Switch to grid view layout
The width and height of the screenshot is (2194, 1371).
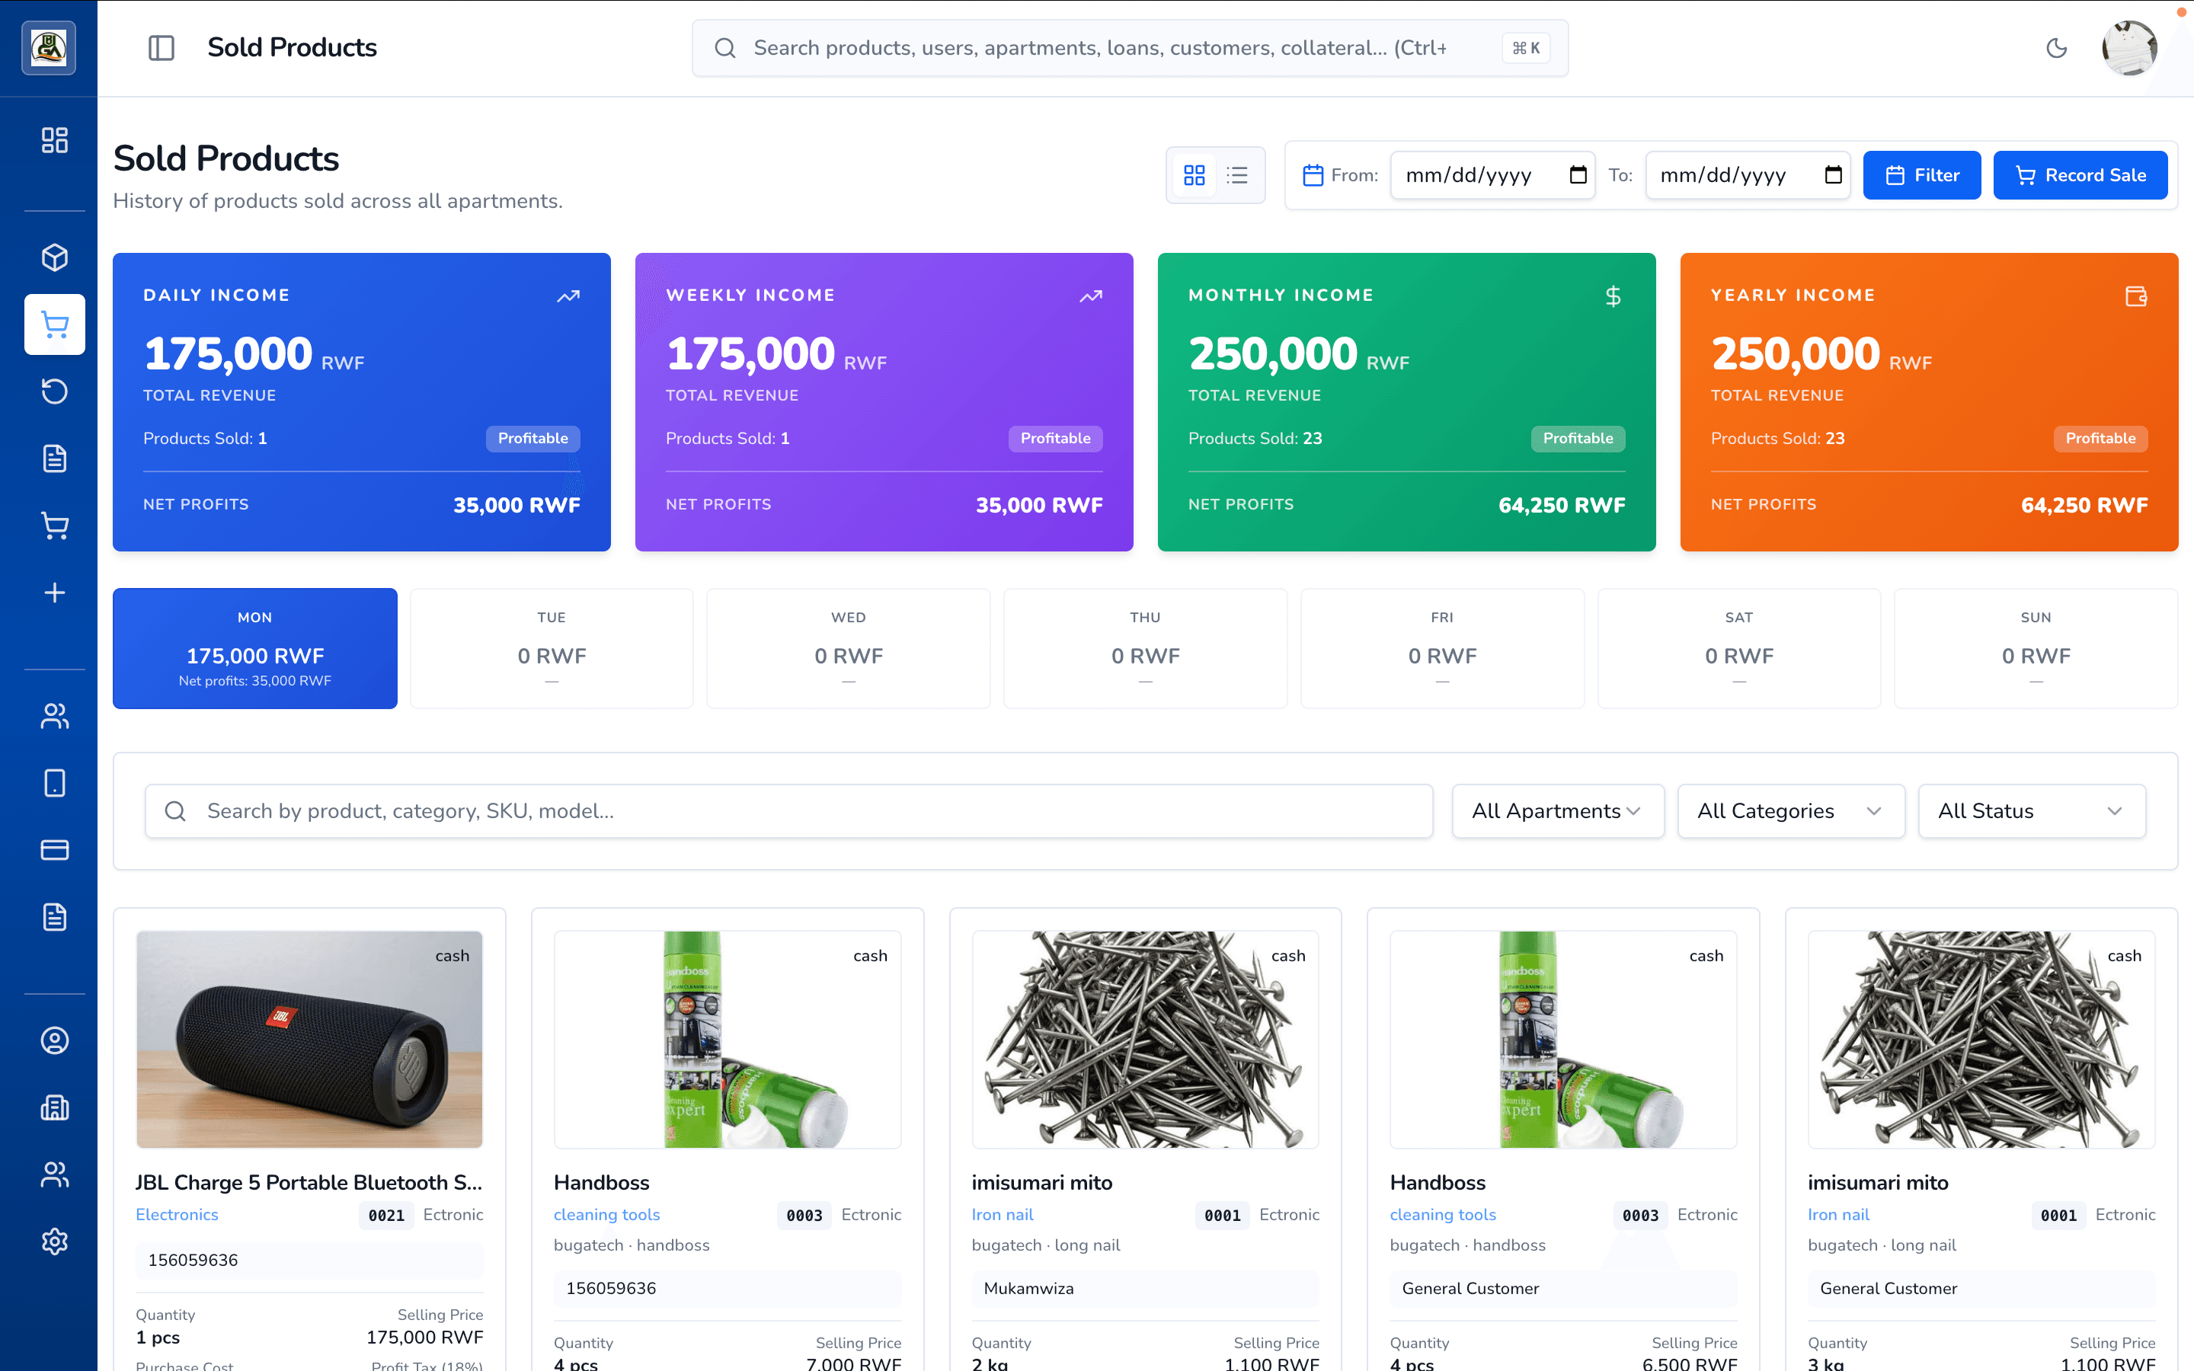tap(1194, 175)
